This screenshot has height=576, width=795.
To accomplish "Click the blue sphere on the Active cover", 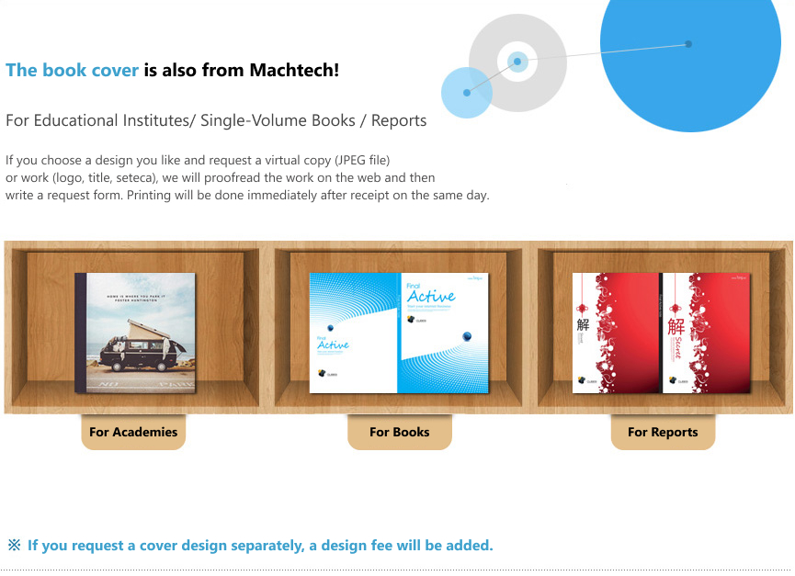I will tap(467, 336).
